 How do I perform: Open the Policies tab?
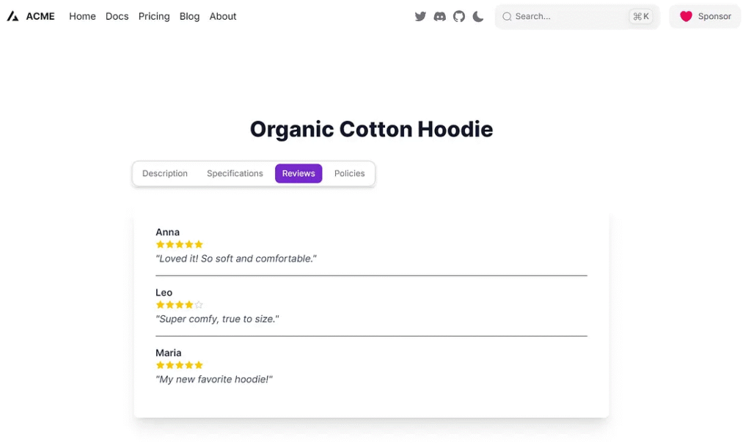(x=349, y=174)
